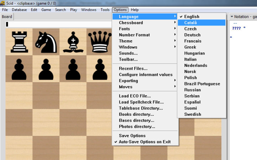Expand the Number Format submenu
Viewport: 257px width, 160px height.
click(134, 35)
